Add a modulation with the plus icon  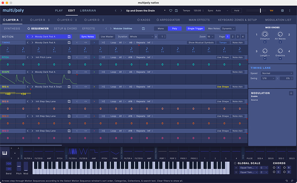(x=291, y=93)
